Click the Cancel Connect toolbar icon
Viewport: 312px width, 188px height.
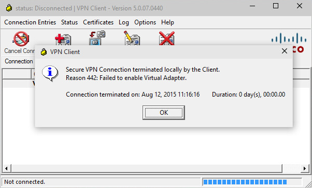[x=21, y=38]
